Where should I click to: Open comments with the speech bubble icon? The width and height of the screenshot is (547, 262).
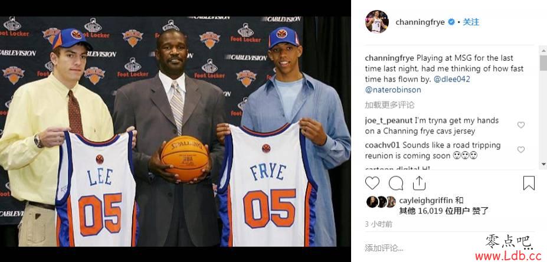pos(396,183)
